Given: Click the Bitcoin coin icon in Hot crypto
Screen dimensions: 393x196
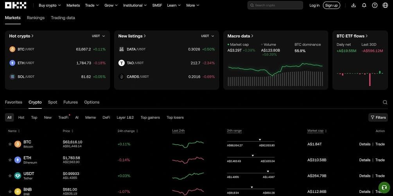Looking at the screenshot, I should [12, 49].
